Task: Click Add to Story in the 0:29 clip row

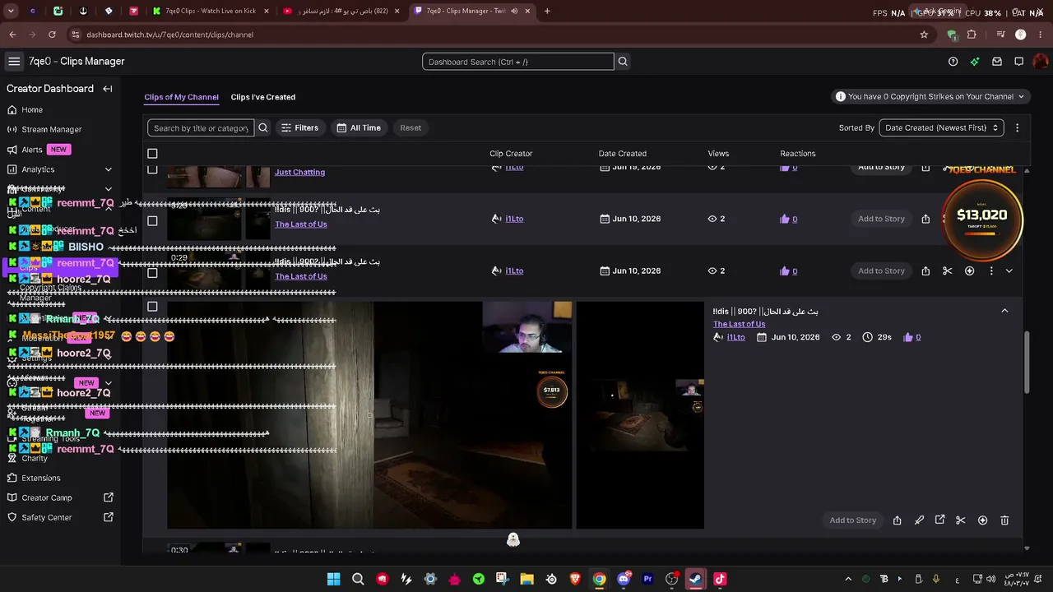Action: 881,271
